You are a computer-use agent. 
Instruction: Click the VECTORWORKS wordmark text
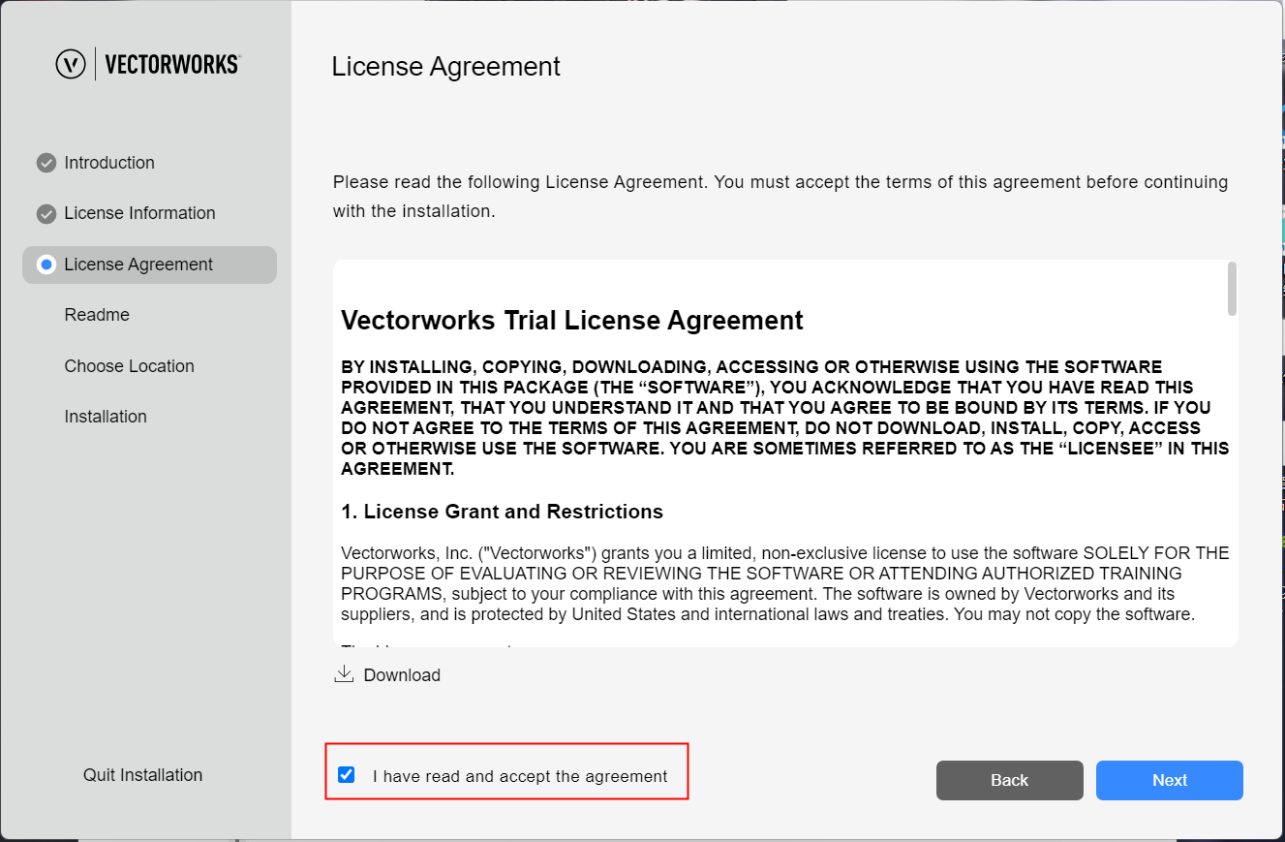point(171,64)
